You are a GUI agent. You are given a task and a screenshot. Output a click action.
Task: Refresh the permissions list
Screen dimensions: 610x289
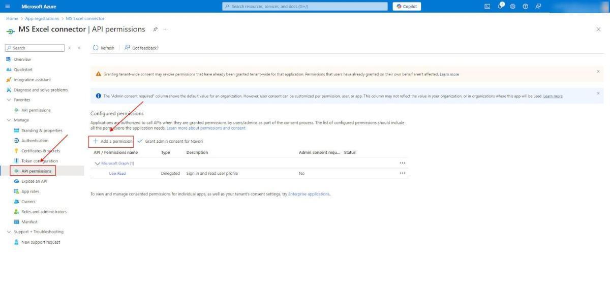click(x=104, y=48)
